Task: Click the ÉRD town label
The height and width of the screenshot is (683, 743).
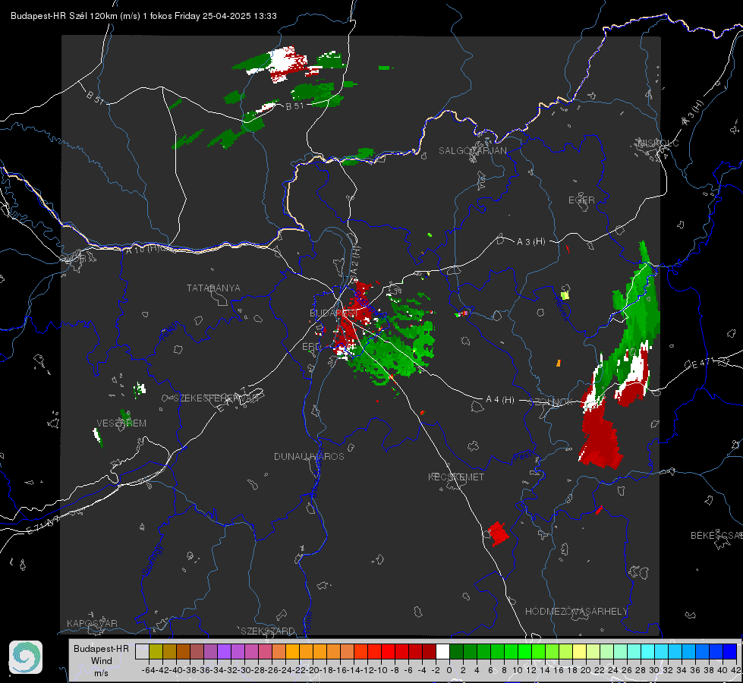Action: (x=311, y=347)
